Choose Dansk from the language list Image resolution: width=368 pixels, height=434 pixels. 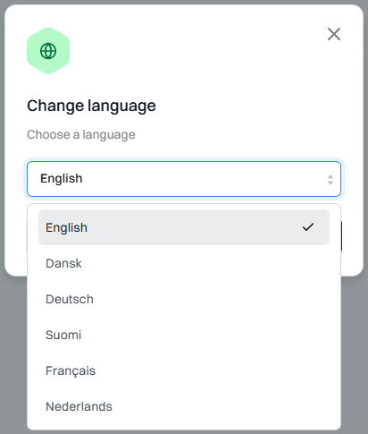(x=184, y=263)
